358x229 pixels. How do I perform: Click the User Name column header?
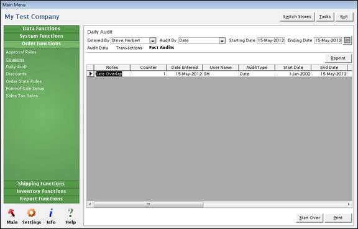[x=221, y=68]
